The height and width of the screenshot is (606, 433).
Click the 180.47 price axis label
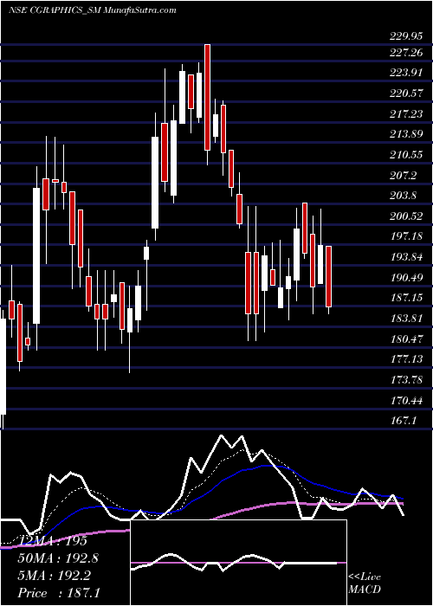point(406,339)
